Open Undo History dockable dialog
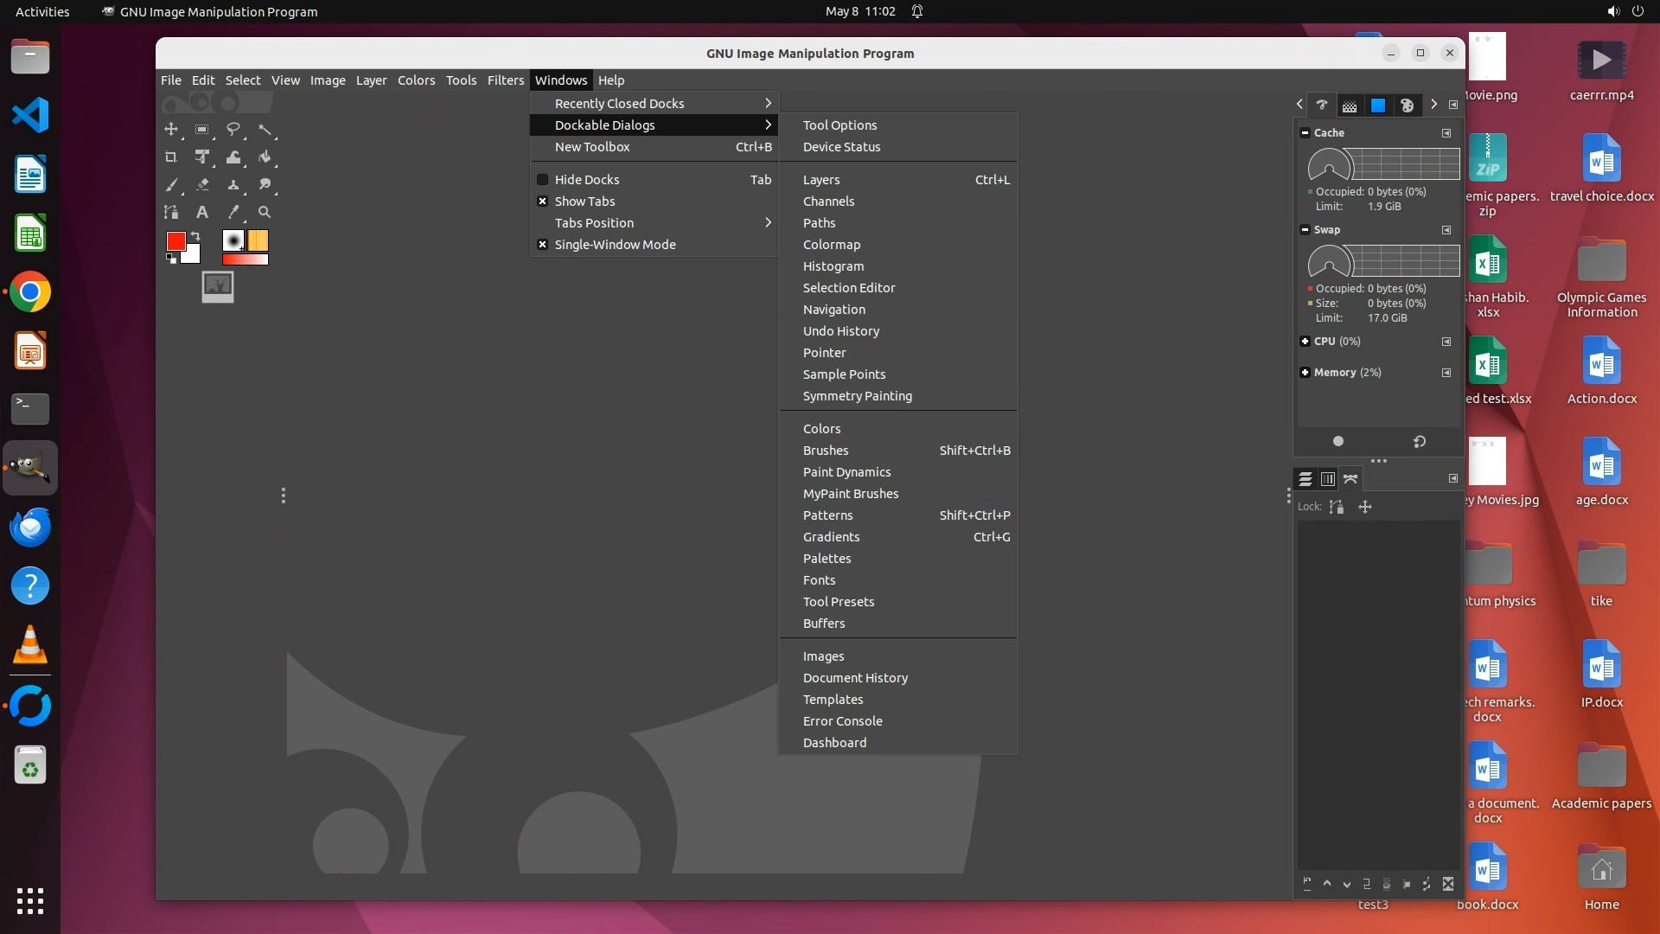This screenshot has height=934, width=1660. (840, 331)
